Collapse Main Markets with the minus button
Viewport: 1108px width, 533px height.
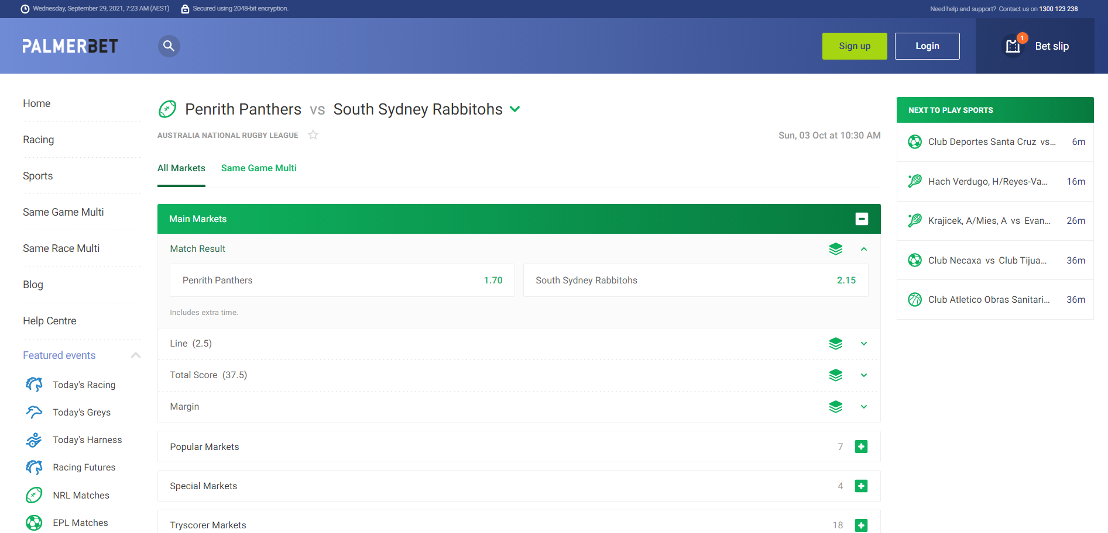tap(862, 219)
